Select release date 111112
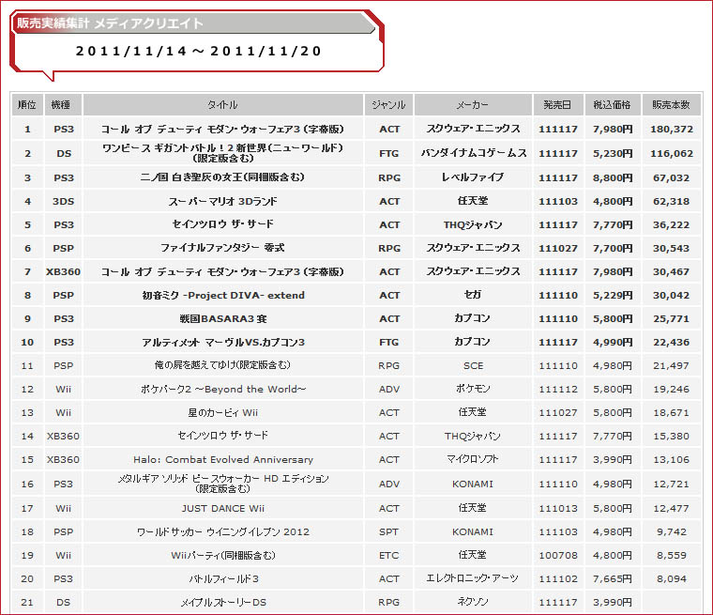The width and height of the screenshot is (713, 615). coord(558,390)
